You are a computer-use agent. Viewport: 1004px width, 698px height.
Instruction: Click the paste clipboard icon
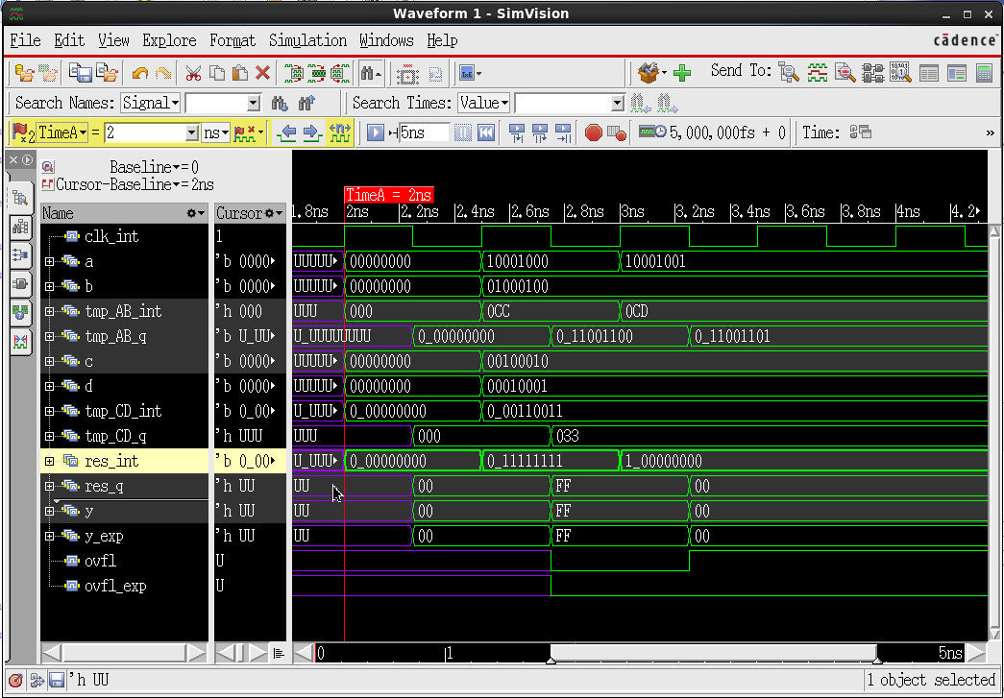pos(240,74)
